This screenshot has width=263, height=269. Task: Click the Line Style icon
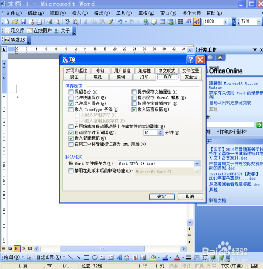(x=189, y=257)
